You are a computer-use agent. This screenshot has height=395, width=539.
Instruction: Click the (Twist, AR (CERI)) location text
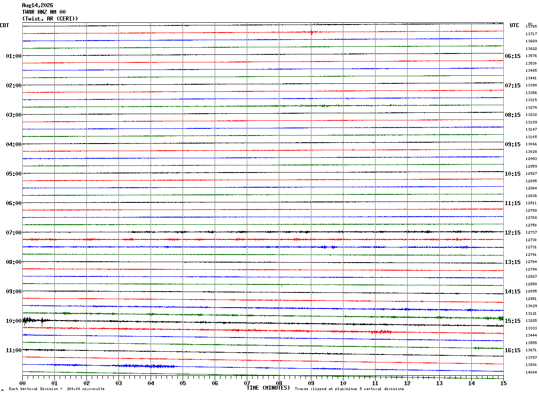tap(50, 19)
